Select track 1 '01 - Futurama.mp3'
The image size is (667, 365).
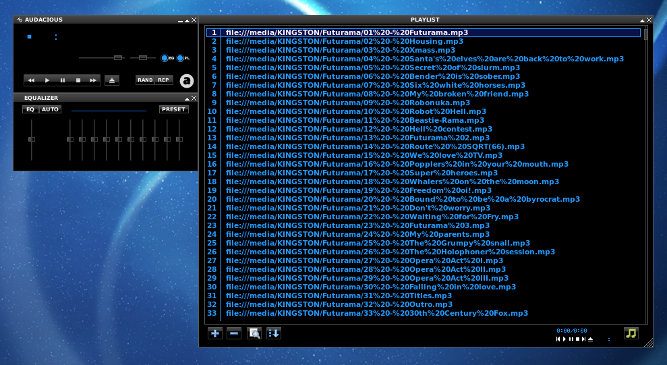[x=424, y=32]
